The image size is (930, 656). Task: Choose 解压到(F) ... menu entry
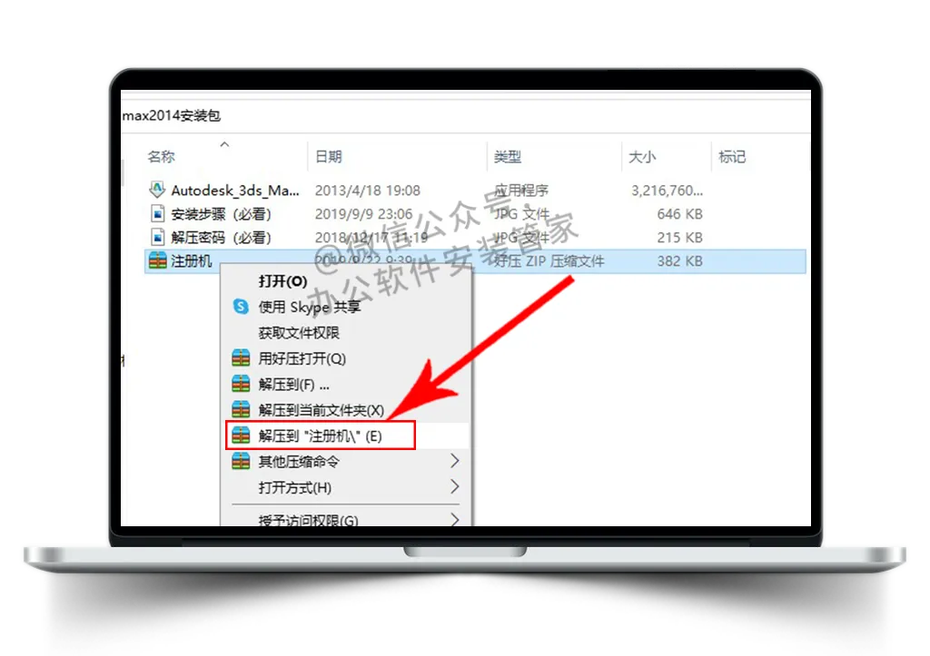point(293,385)
